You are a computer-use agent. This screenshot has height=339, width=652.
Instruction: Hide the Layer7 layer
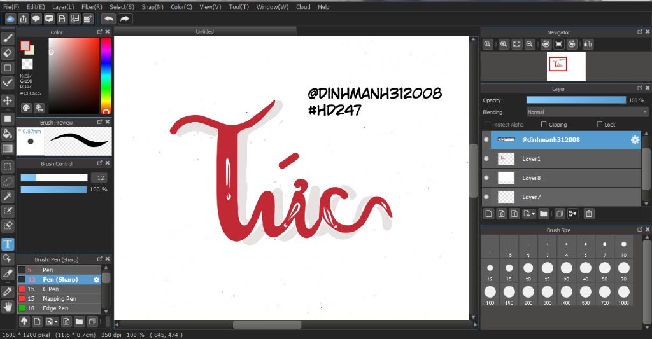486,197
